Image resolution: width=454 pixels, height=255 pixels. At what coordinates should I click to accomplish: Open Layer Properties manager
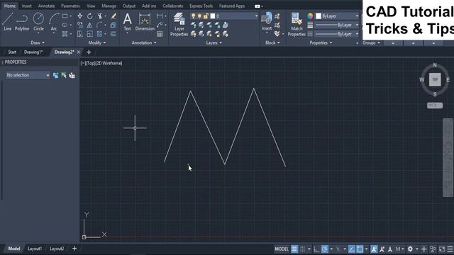[179, 25]
